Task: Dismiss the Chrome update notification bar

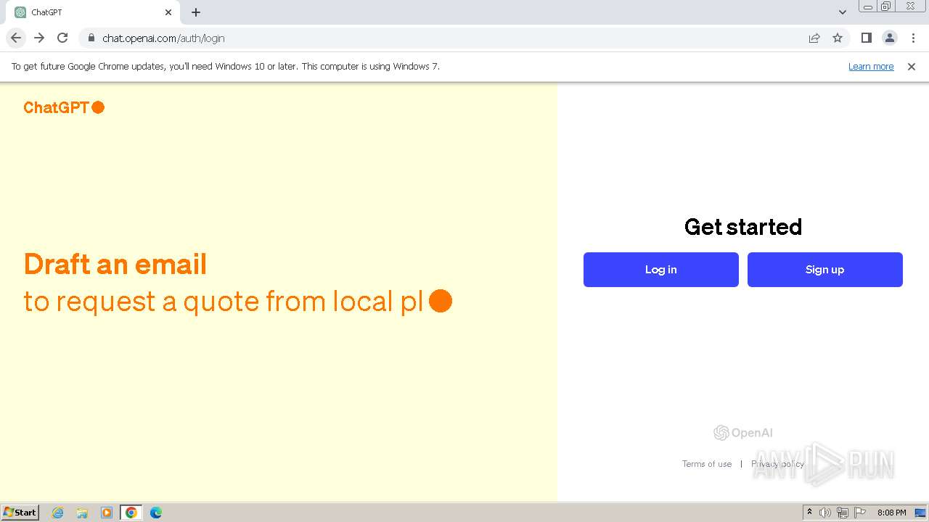Action: click(912, 67)
